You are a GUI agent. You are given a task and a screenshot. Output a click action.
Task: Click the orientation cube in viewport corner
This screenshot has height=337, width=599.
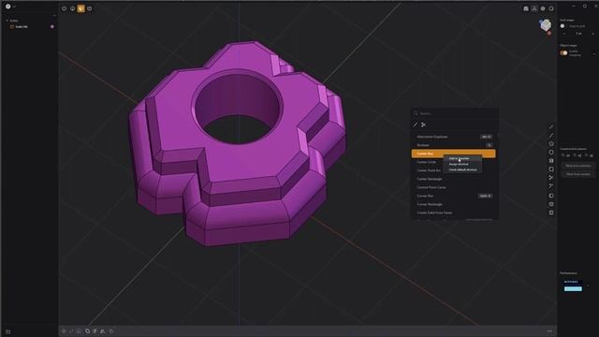coord(546,25)
